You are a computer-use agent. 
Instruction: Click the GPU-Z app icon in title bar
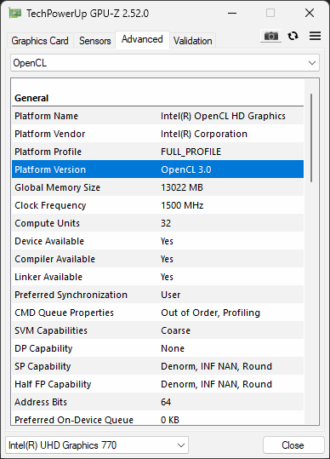tap(15, 13)
